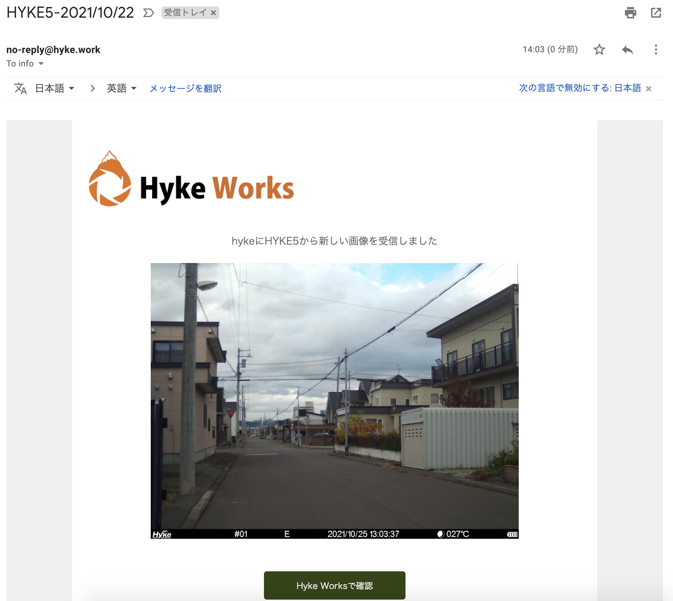673x601 pixels.
Task: Open the 日本語 source language dropdown
Action: coord(55,88)
